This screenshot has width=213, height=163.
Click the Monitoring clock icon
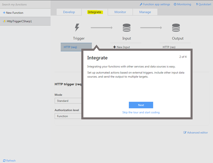pyautogui.click(x=175, y=4)
